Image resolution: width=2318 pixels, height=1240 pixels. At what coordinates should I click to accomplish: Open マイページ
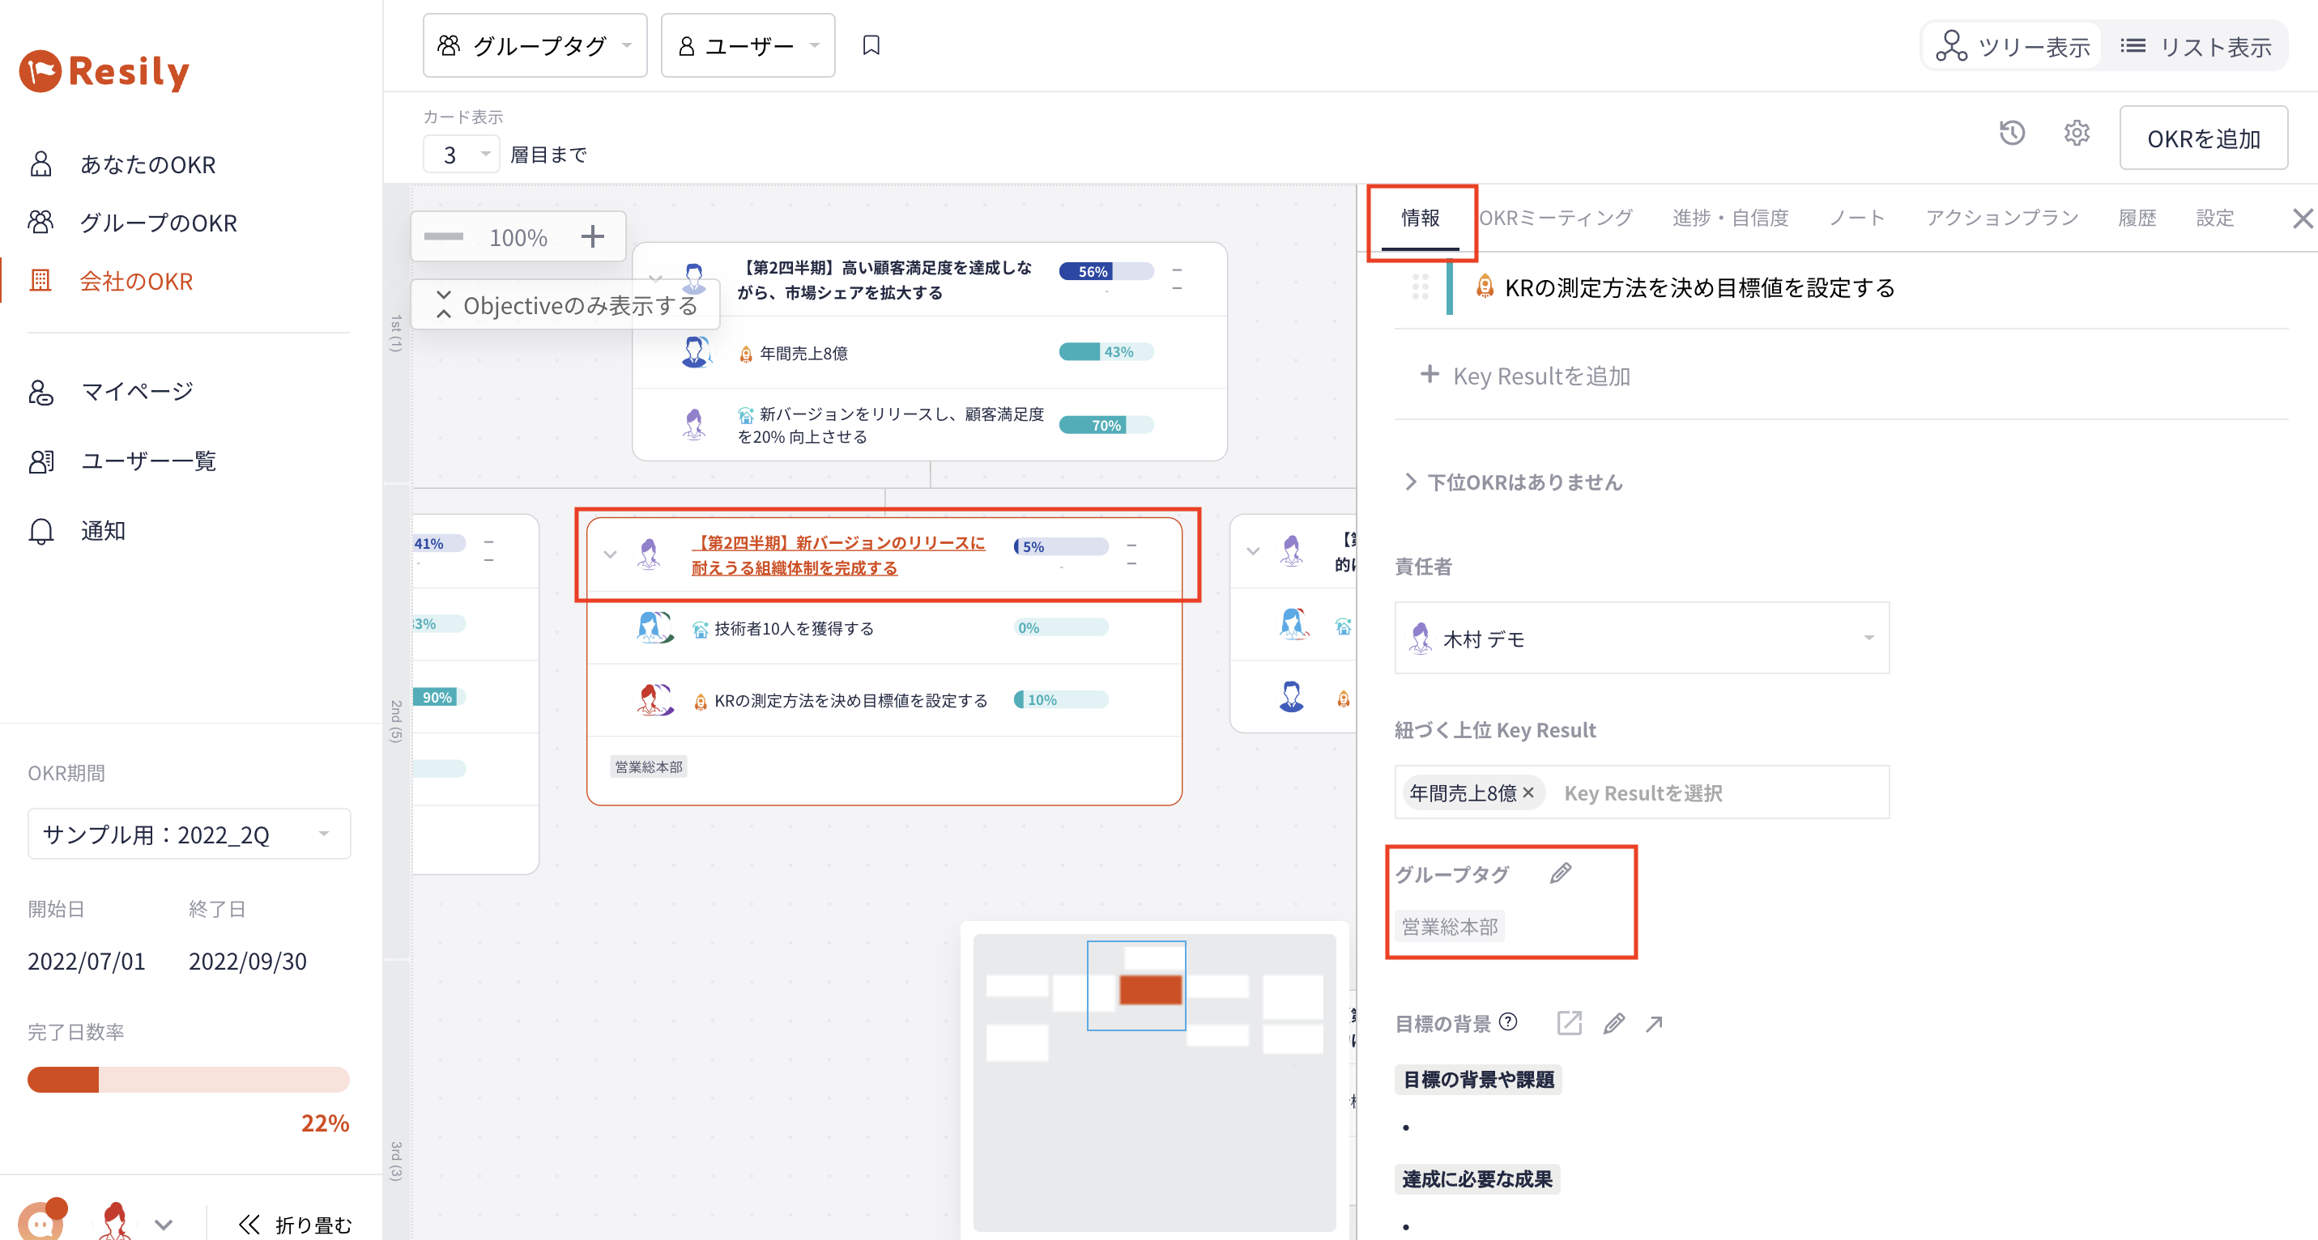click(137, 391)
